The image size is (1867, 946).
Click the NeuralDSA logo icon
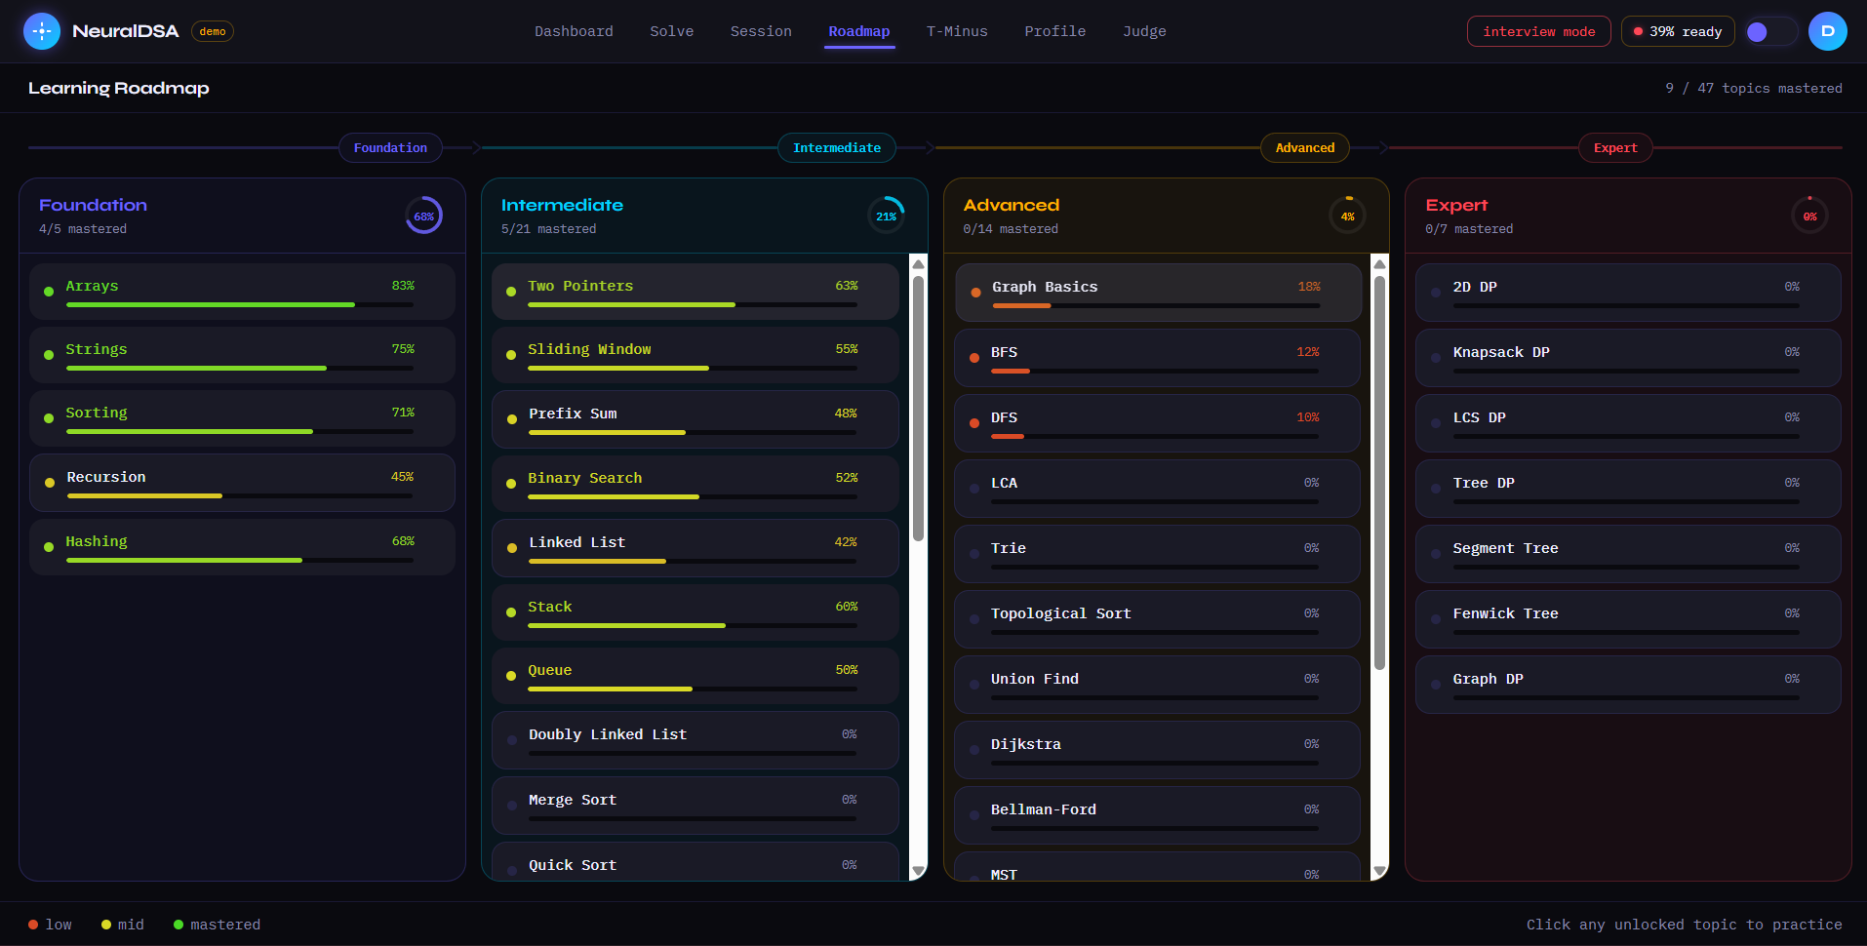(x=42, y=31)
